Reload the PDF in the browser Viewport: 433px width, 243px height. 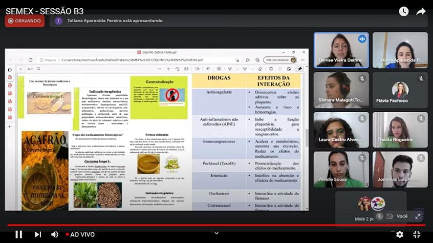point(30,60)
